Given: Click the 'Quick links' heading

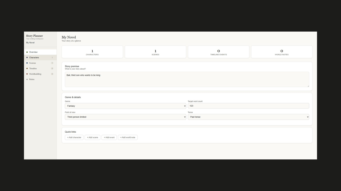Looking at the screenshot, I should coord(70,132).
